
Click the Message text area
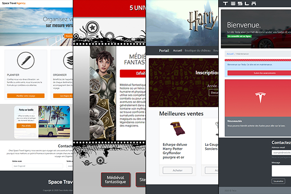point(281,171)
